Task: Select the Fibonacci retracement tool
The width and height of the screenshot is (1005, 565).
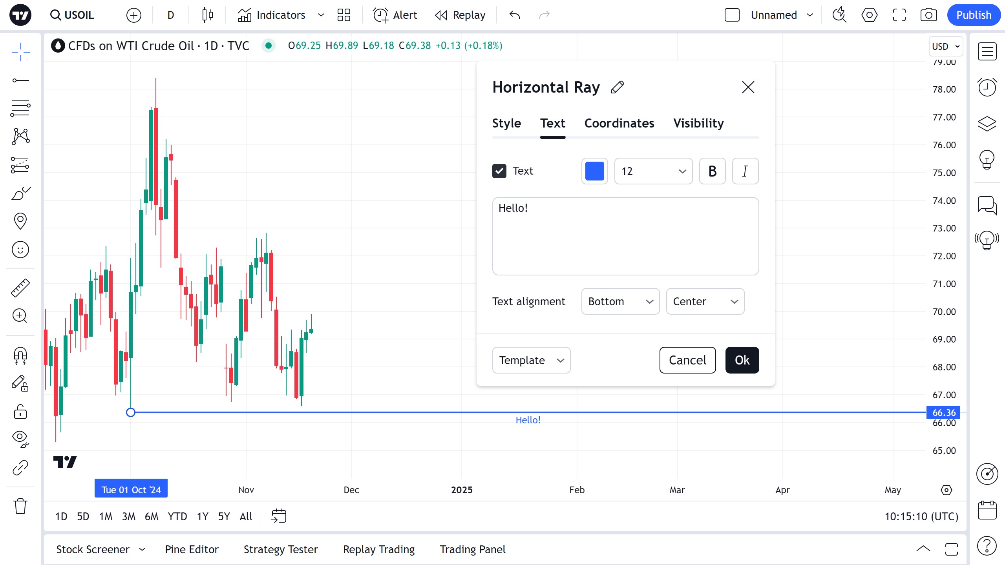Action: click(20, 108)
